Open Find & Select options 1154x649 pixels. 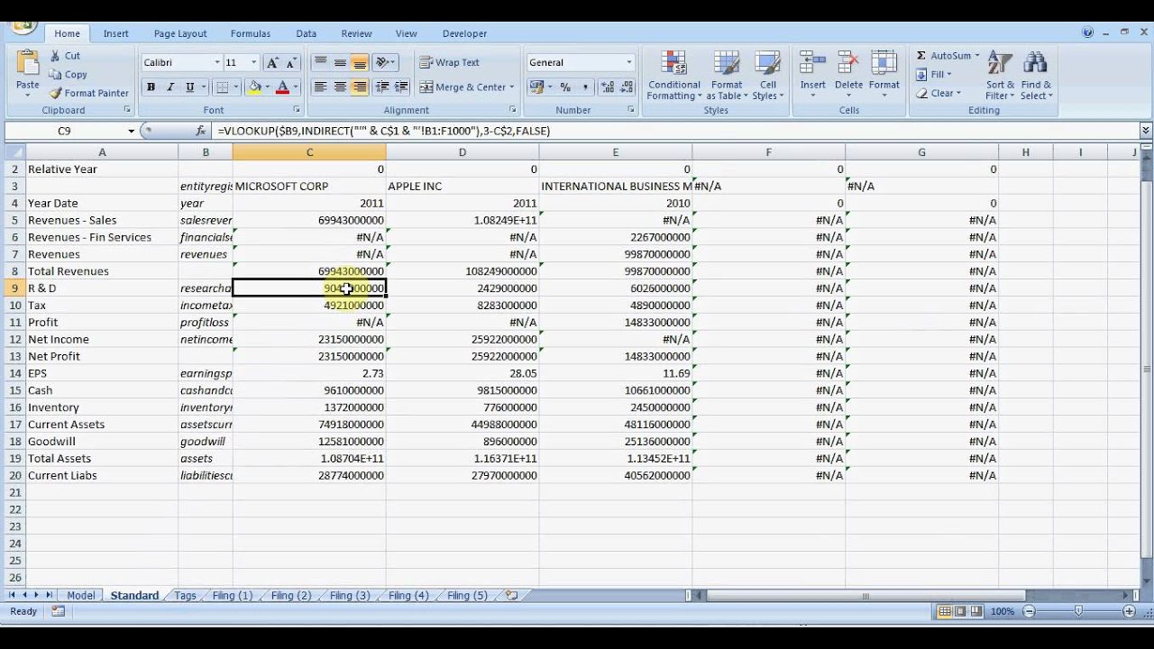pos(1036,76)
